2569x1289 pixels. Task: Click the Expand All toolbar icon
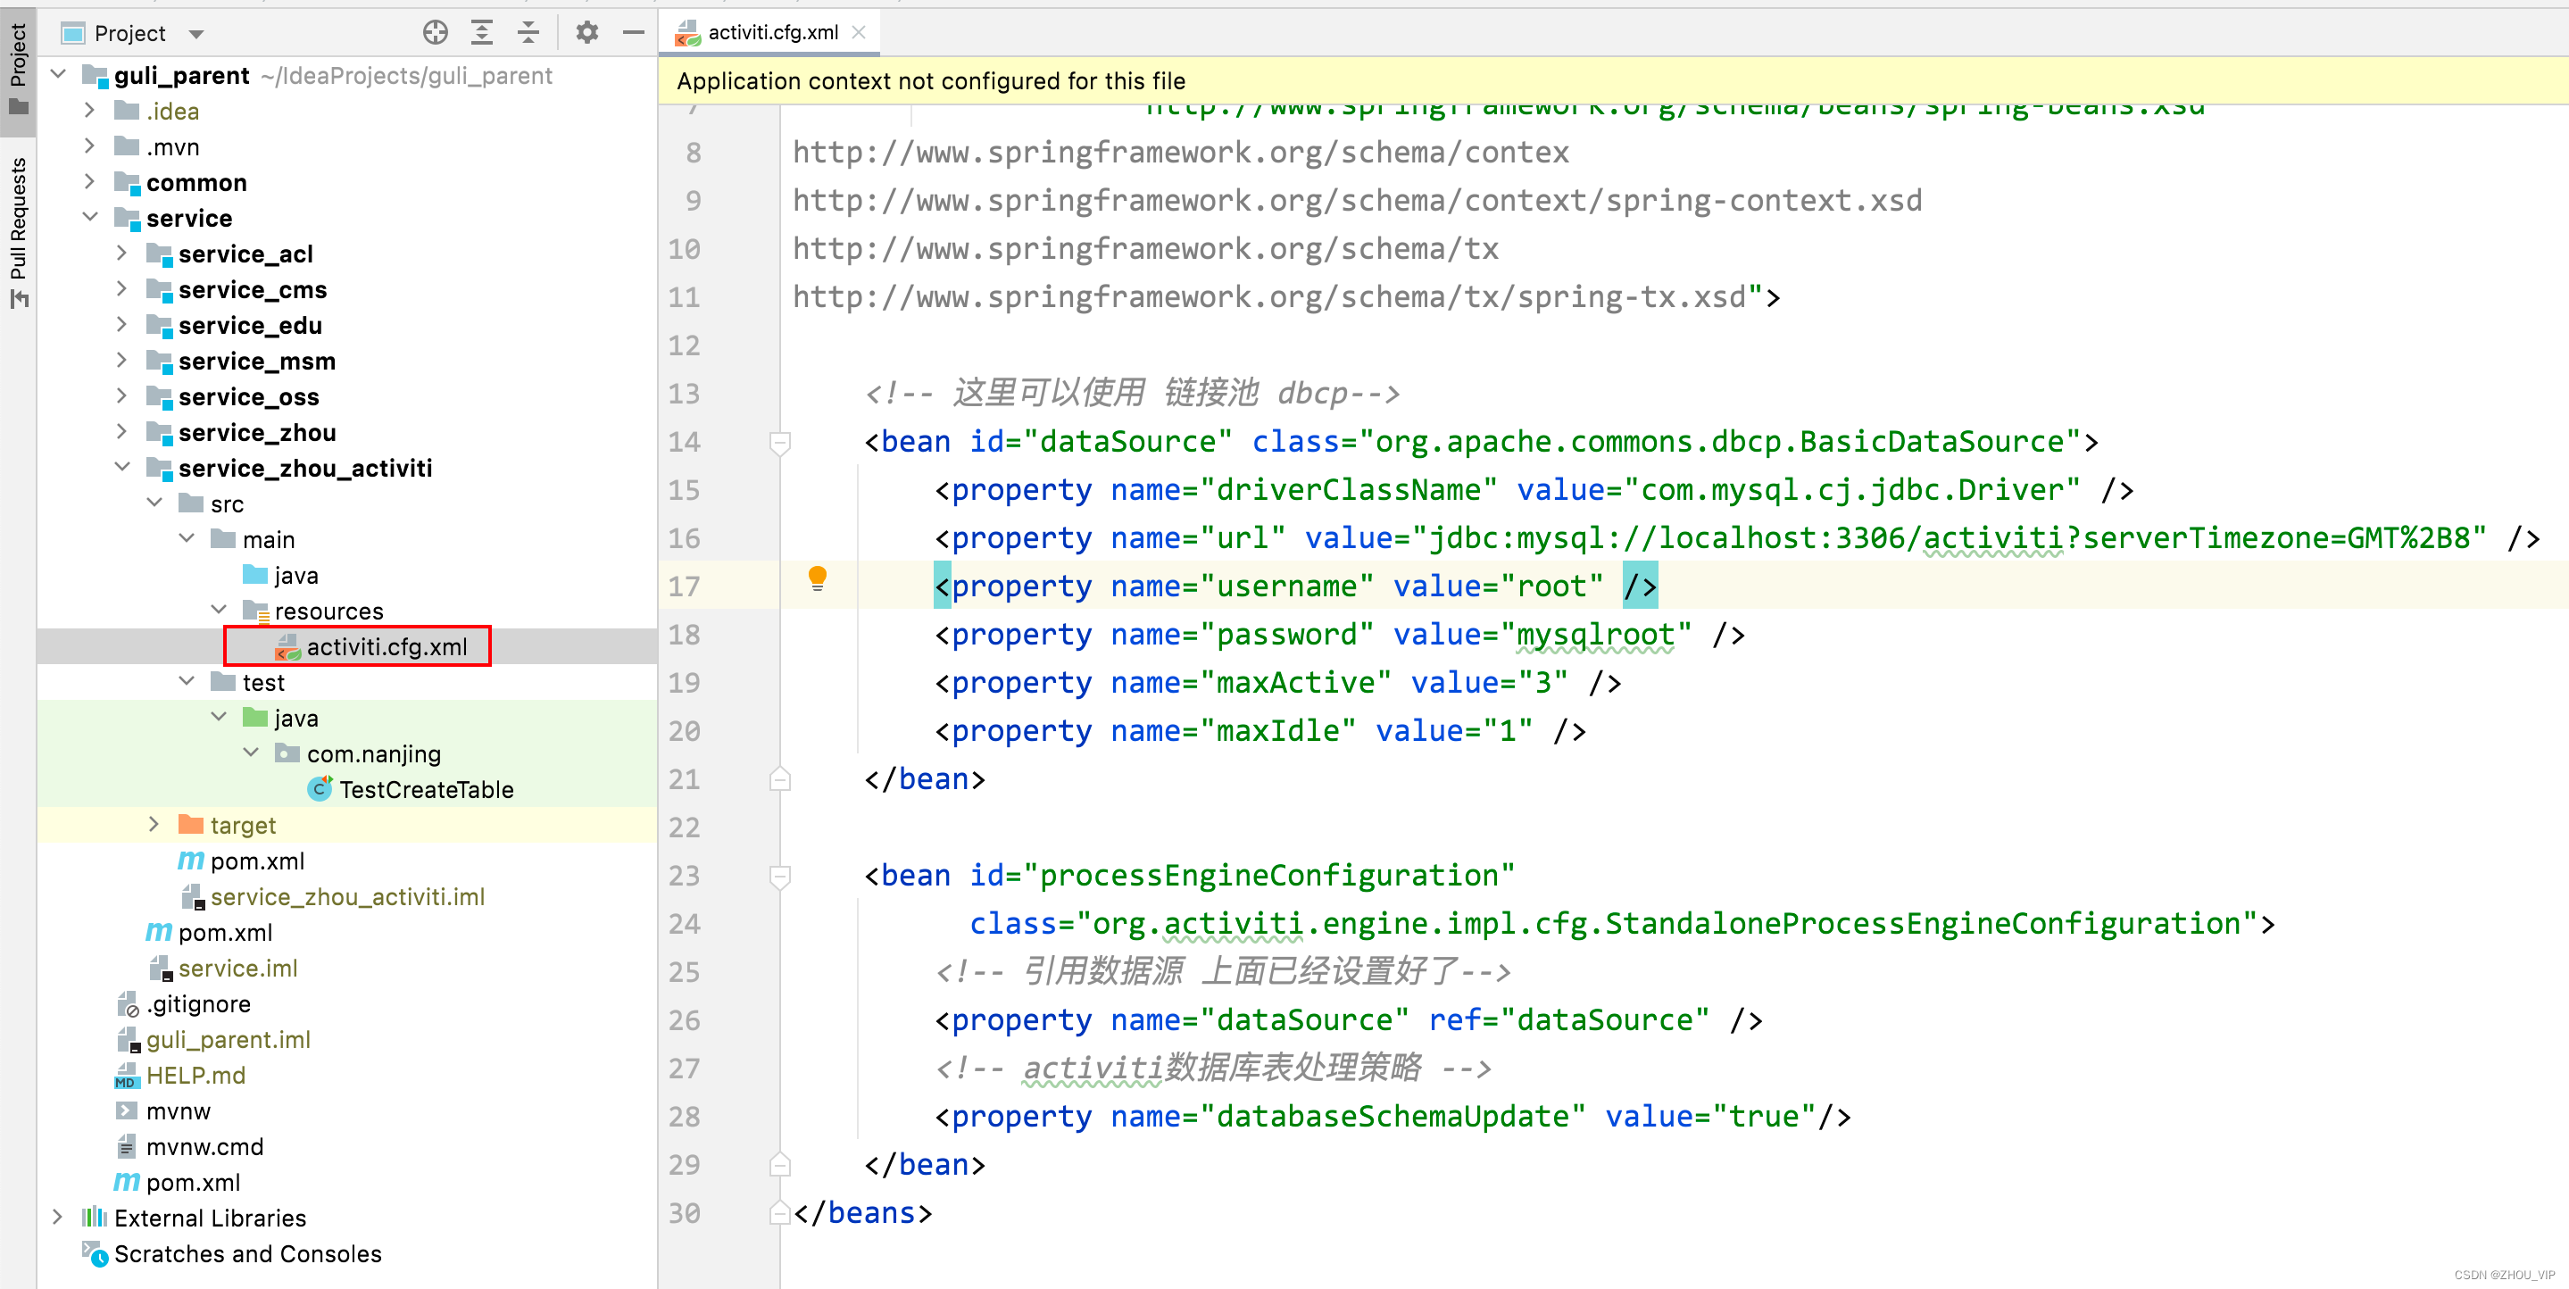coord(482,33)
